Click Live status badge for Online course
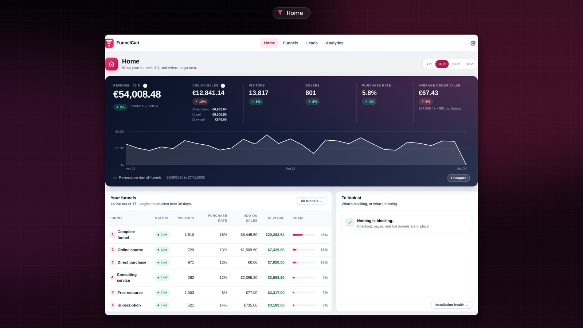Image resolution: width=583 pixels, height=328 pixels. (x=162, y=250)
